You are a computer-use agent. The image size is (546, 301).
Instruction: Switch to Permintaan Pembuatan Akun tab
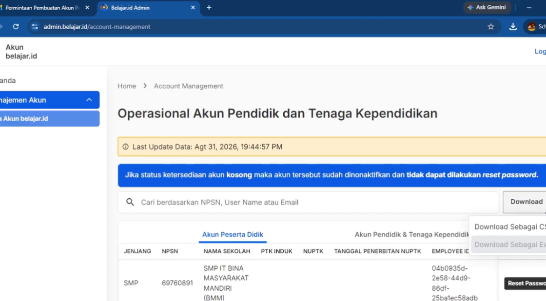click(41, 8)
